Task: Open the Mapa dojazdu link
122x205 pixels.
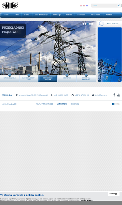Action: point(113,24)
